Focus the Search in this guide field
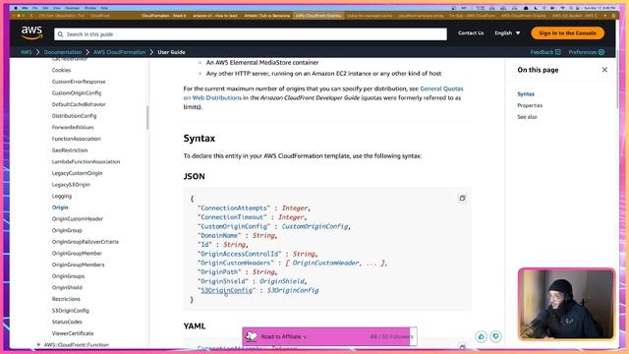The height and width of the screenshot is (354, 629). point(251,34)
